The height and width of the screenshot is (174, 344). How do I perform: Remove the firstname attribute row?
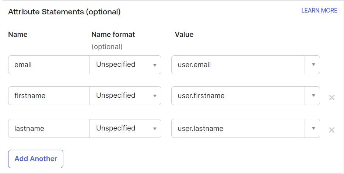[x=331, y=98]
